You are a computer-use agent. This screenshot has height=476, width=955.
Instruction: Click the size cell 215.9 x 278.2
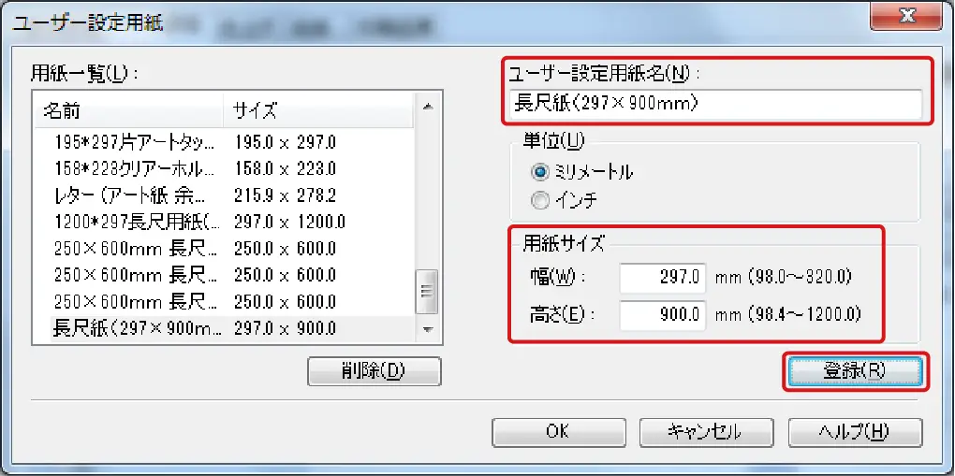pos(285,195)
